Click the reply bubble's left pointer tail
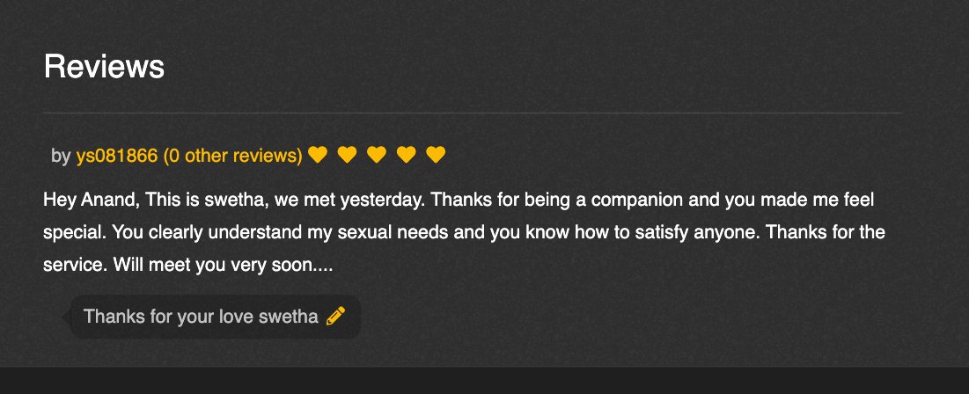 point(69,316)
